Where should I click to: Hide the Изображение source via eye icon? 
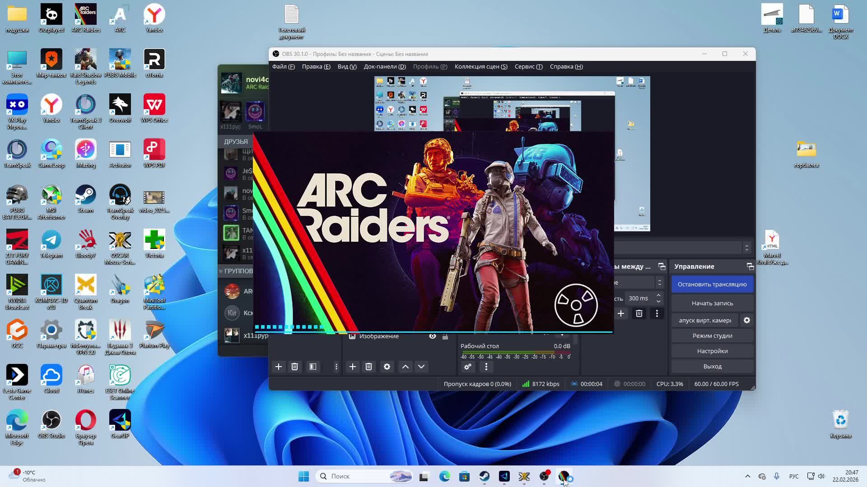[433, 336]
